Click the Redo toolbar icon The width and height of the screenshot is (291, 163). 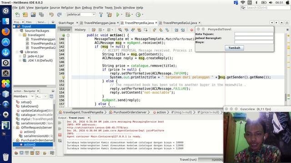pyautogui.click(x=59, y=14)
